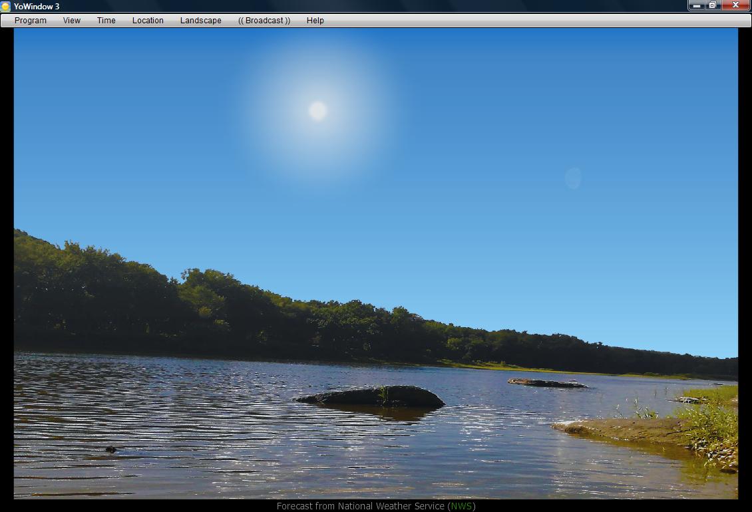Click the YoWindow 3 title bar text
752x512 pixels.
pyautogui.click(x=37, y=7)
